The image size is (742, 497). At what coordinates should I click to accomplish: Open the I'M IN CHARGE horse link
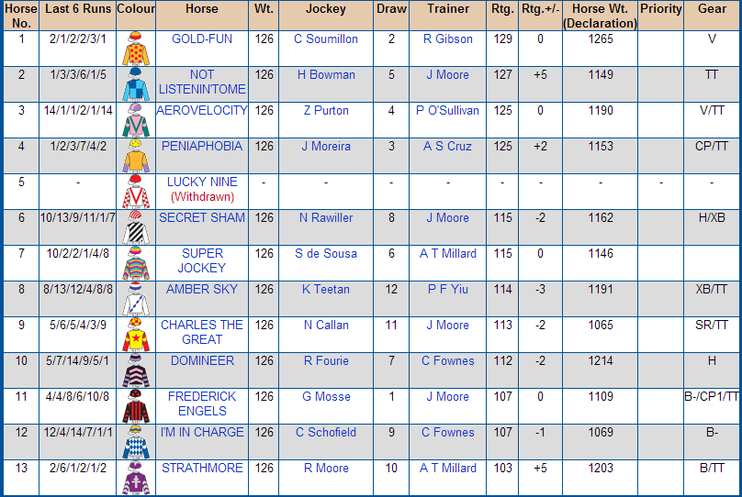pos(202,432)
